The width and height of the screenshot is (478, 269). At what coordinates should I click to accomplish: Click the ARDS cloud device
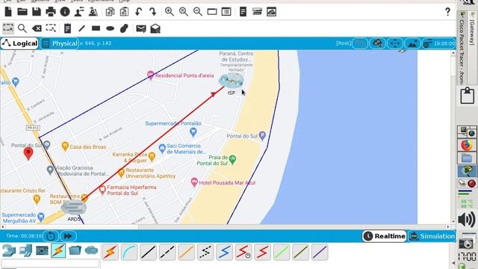click(x=73, y=208)
